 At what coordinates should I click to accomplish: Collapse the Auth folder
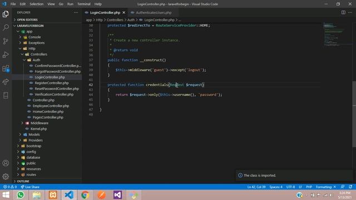(x=47, y=60)
